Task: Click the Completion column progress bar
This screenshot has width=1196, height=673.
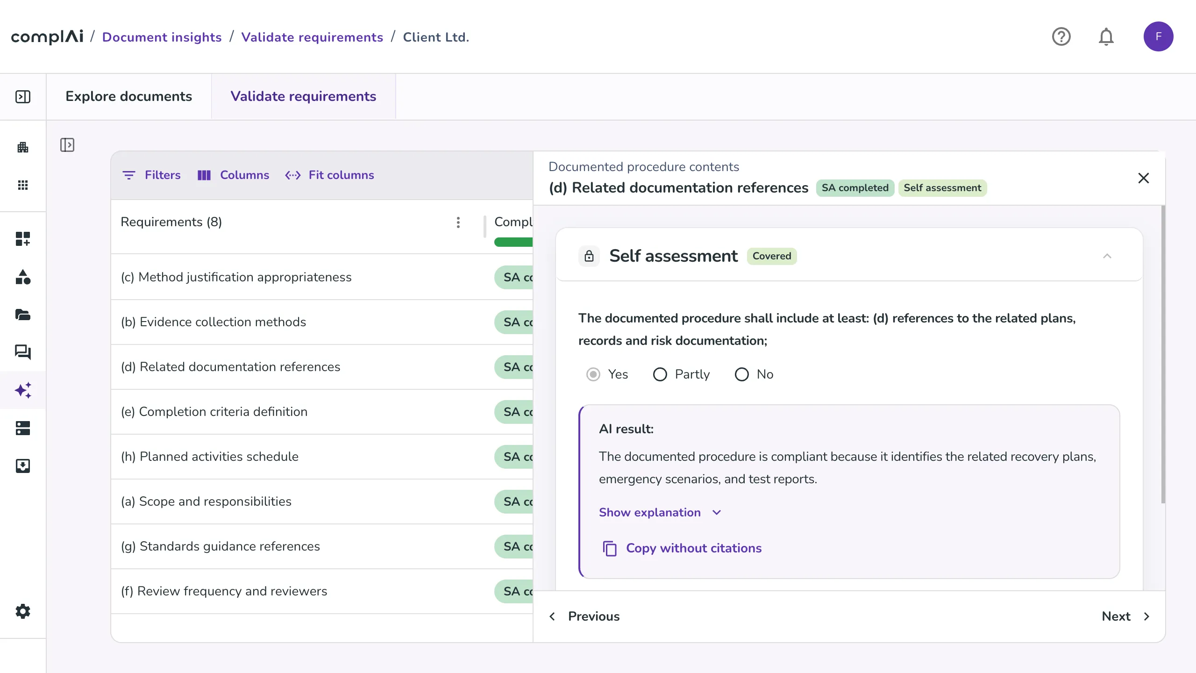Action: 513,242
